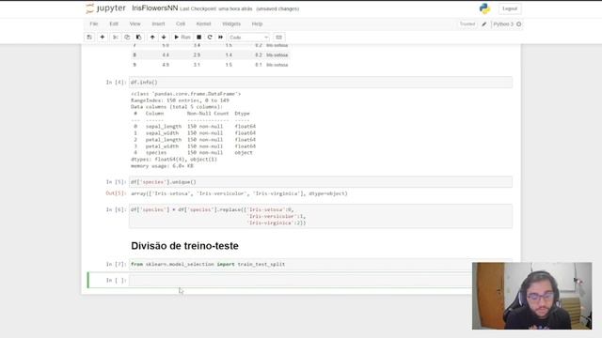Run the current cell

pos(182,38)
